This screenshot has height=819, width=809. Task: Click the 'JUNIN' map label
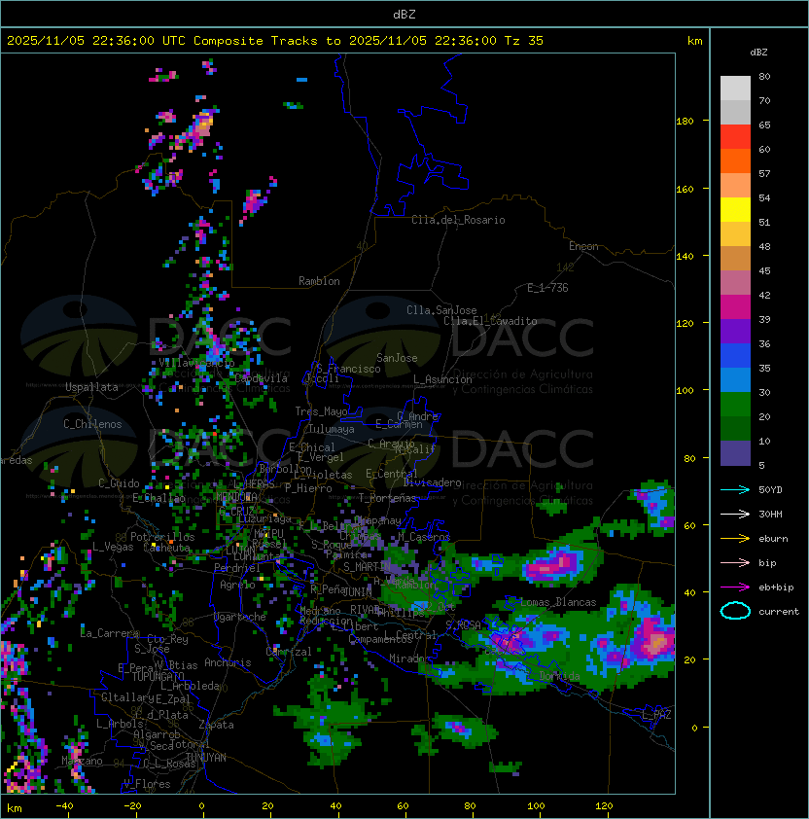coord(357,591)
